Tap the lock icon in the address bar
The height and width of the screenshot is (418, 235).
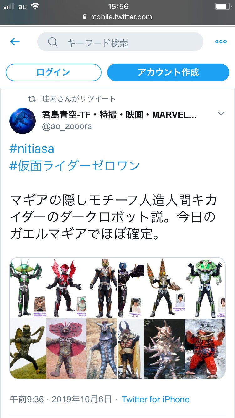point(85,17)
